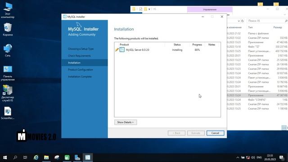Launch Internet Explorer from taskbar
This screenshot has width=288, height=162.
coord(36,157)
